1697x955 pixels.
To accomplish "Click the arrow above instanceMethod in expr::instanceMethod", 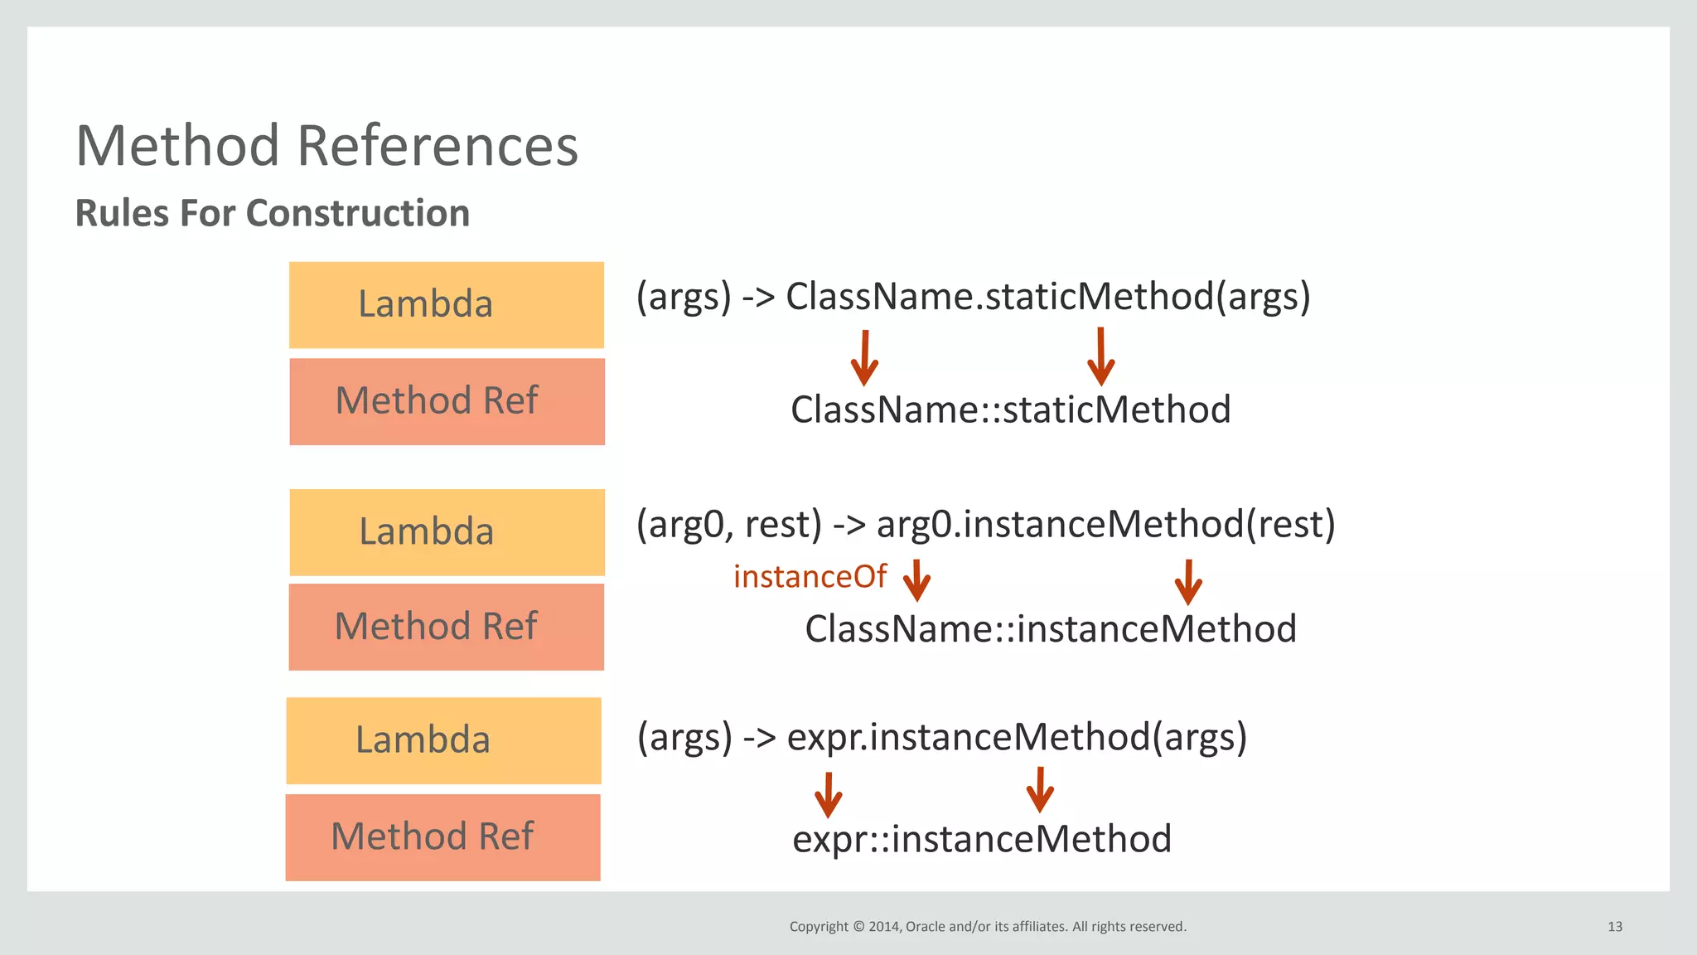I will [x=1040, y=789].
